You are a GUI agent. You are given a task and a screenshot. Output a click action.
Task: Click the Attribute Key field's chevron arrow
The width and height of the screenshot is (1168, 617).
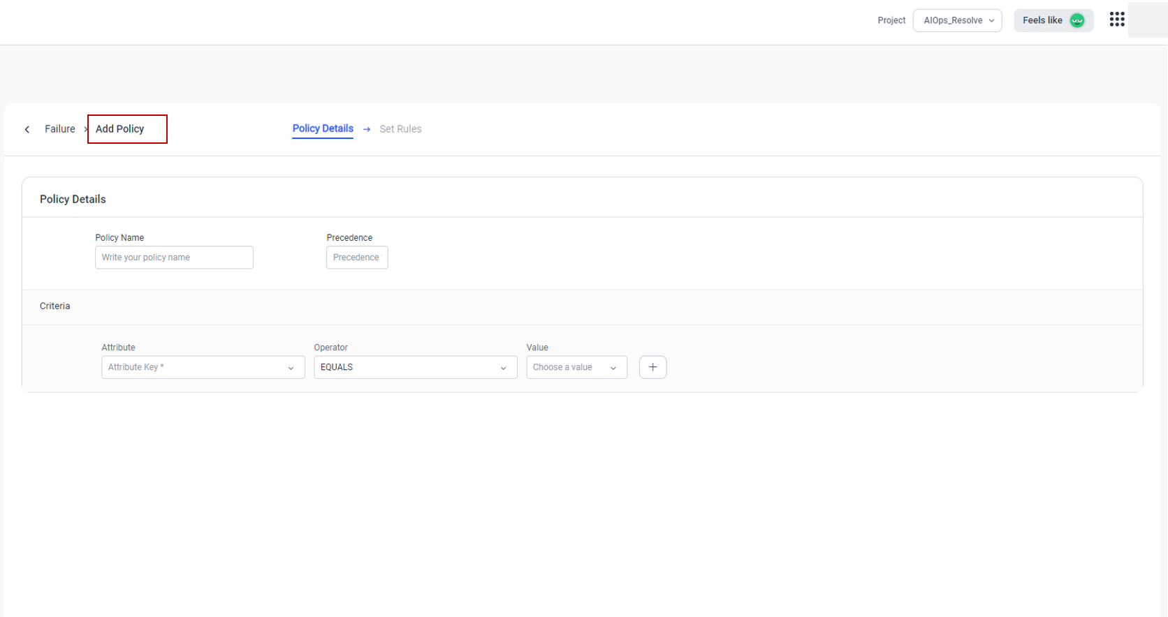[291, 368]
